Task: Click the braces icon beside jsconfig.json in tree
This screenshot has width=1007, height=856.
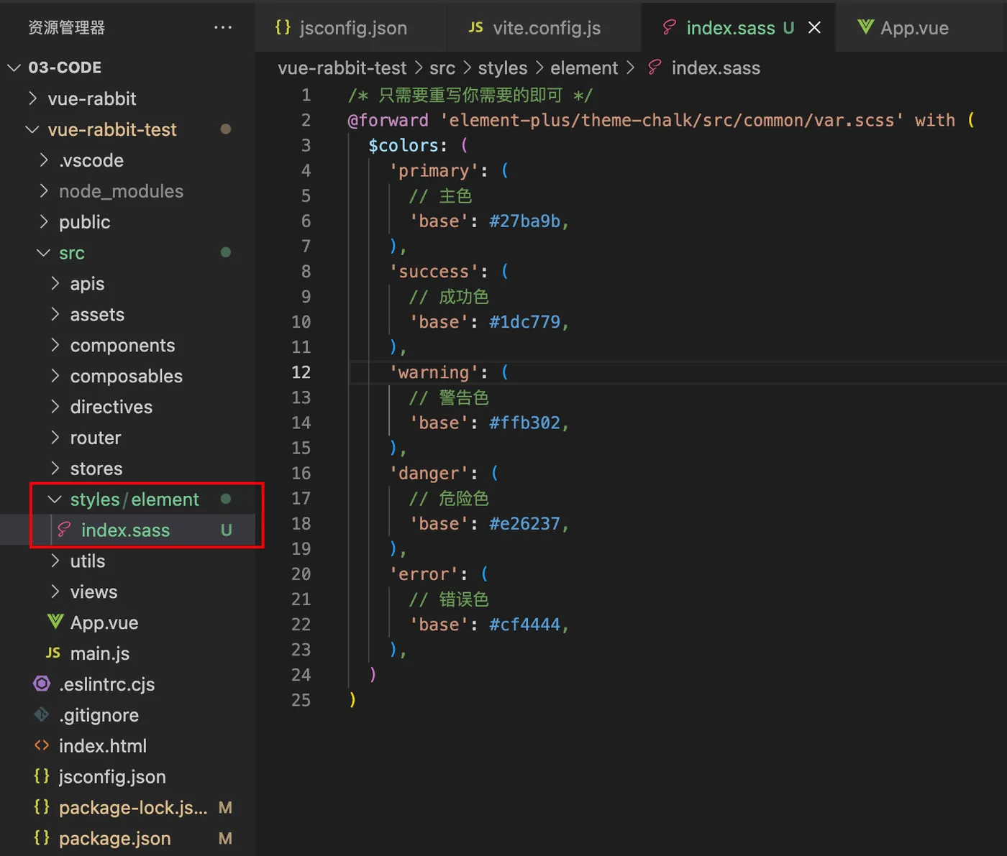Action: pos(42,776)
